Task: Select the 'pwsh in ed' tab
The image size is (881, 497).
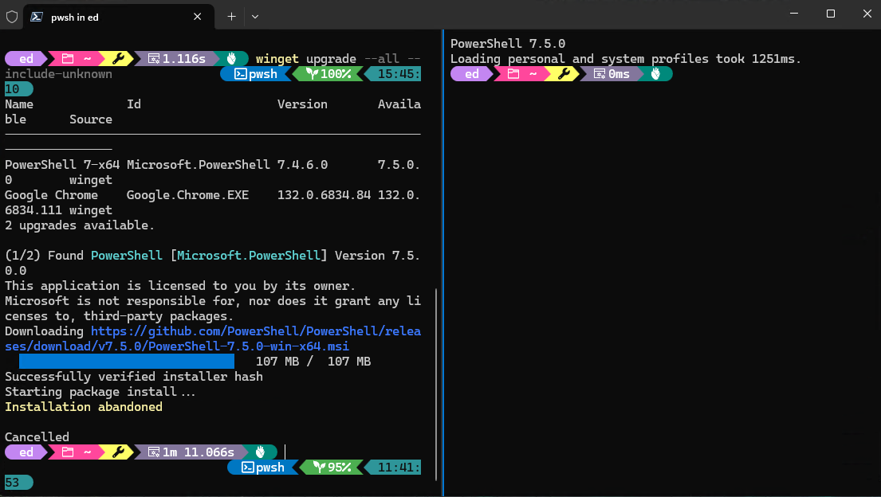Action: pyautogui.click(x=119, y=17)
